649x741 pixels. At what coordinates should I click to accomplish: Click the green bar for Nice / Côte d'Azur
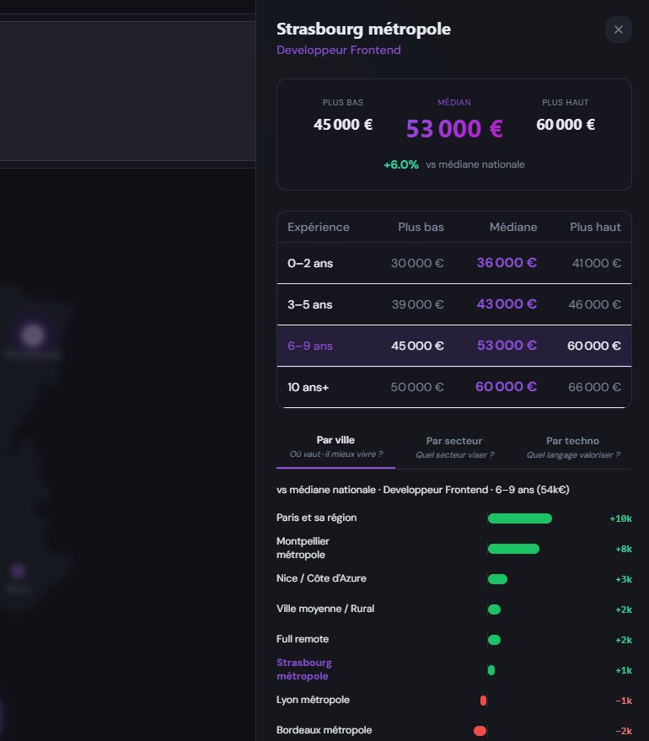[497, 579]
